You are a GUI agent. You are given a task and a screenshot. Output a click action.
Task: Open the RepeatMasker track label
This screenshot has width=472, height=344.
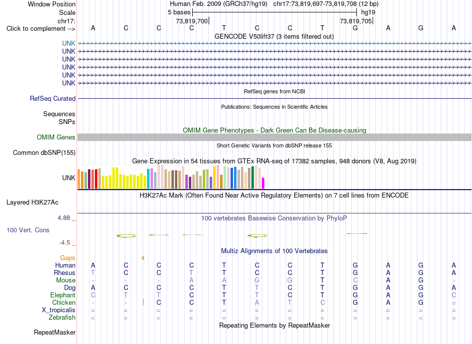pos(55,332)
